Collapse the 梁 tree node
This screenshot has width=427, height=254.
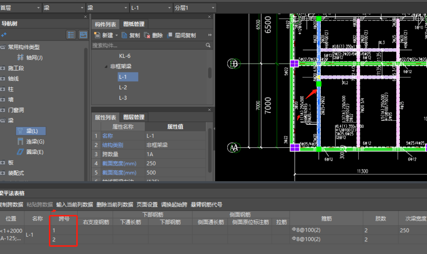point(3,120)
